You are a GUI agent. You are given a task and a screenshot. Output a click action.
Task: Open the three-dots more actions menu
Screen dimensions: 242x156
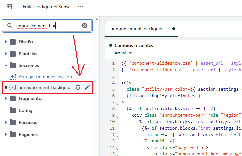81,7
